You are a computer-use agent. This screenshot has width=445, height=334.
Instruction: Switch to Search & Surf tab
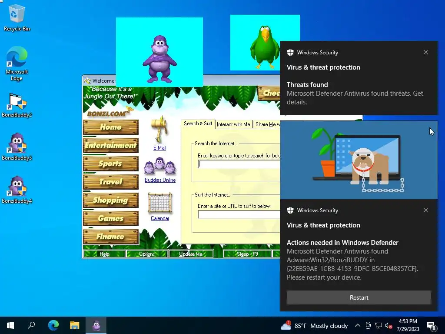click(198, 124)
